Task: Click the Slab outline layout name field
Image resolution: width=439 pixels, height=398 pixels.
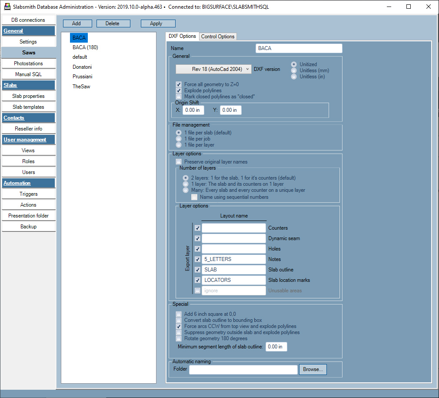Action: pyautogui.click(x=234, y=270)
